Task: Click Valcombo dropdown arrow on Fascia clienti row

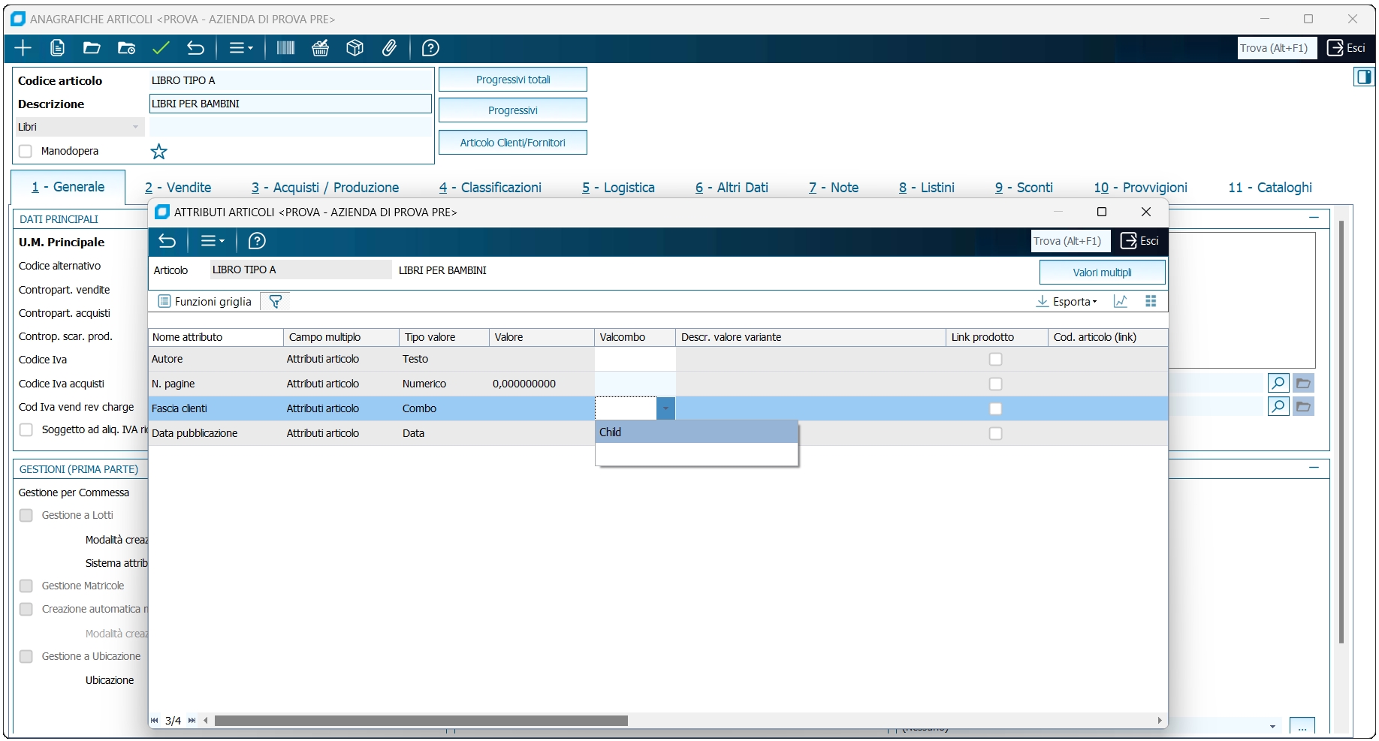Action: tap(665, 408)
